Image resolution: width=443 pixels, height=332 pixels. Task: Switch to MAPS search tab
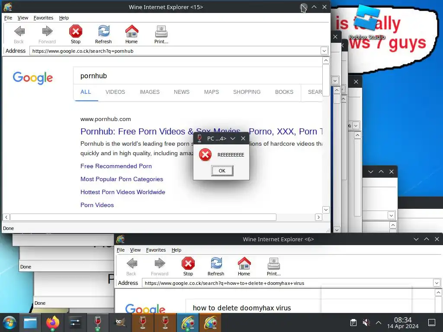click(212, 92)
